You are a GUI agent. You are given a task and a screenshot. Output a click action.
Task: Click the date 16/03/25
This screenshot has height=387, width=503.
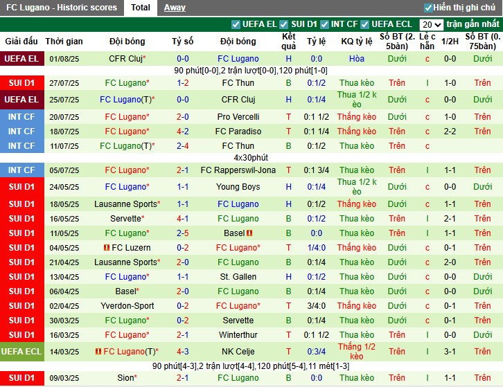64,335
